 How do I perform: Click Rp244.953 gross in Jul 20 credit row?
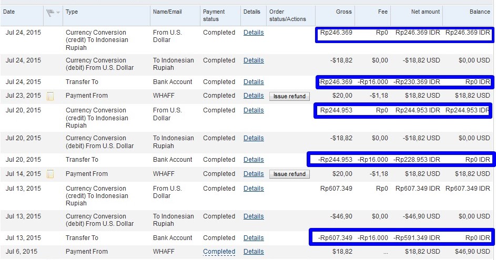coord(336,110)
